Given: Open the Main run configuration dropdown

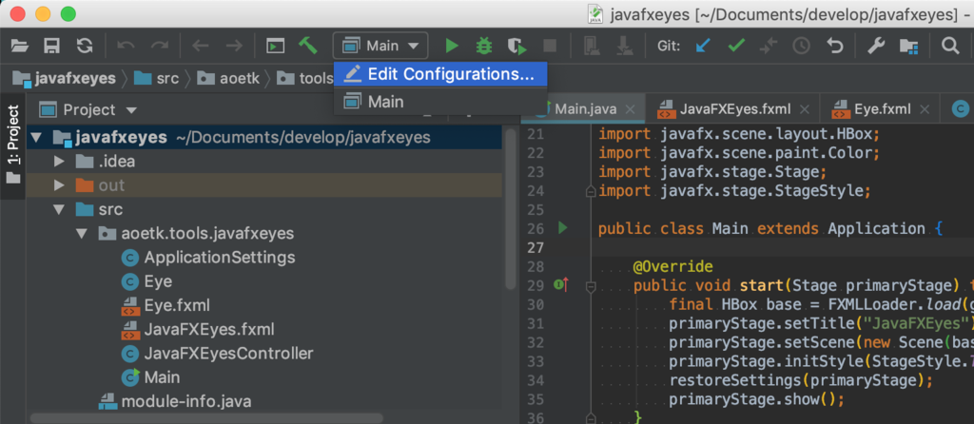Looking at the screenshot, I should (x=380, y=46).
